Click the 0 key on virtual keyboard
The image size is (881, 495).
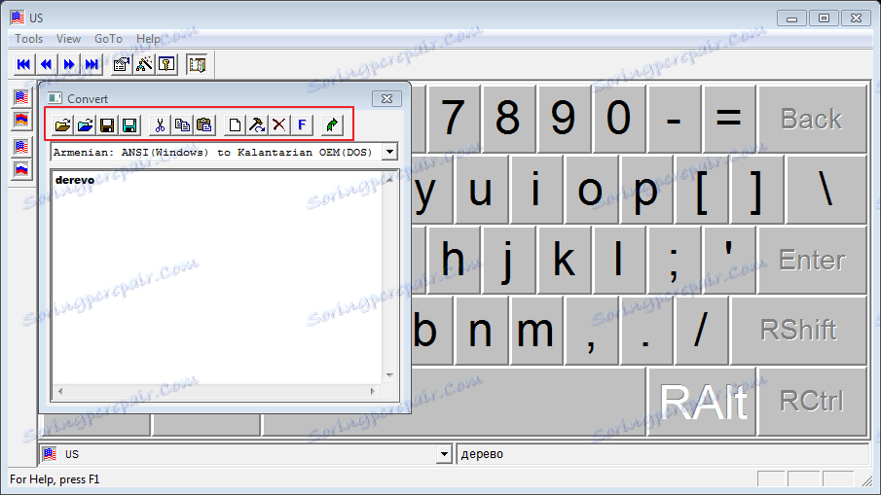[x=618, y=119]
